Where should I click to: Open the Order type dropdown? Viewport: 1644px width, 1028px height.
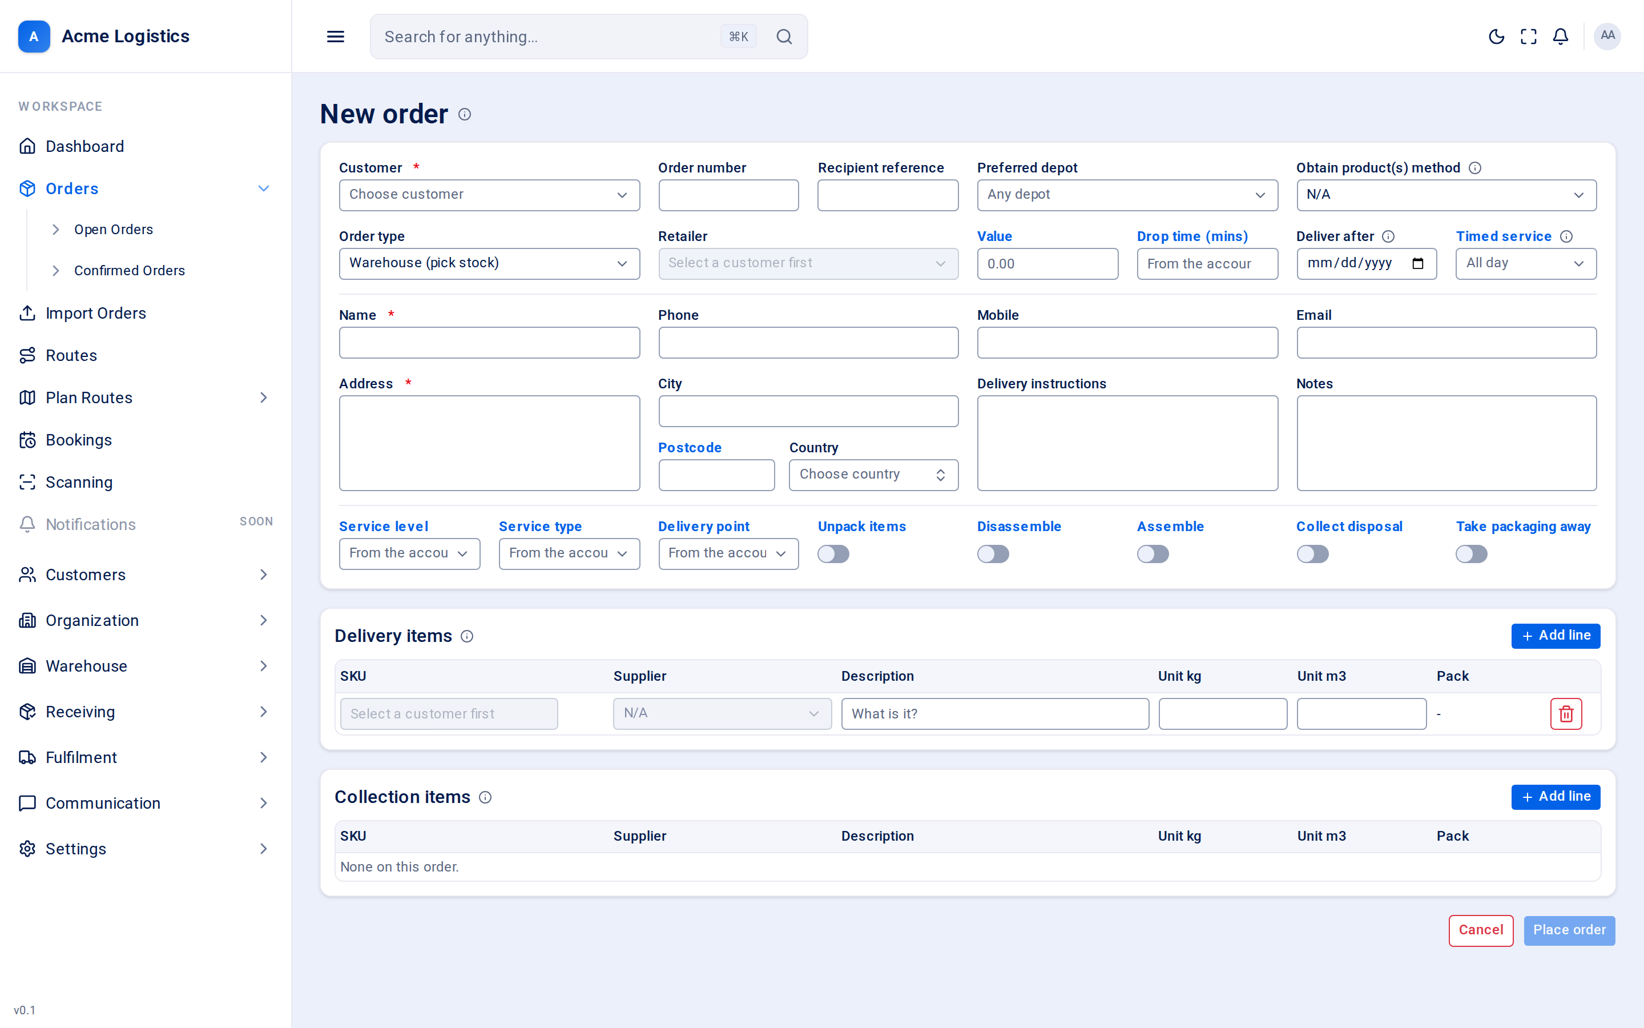coord(489,264)
